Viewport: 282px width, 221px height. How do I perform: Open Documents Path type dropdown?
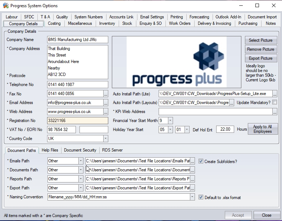coord(81,170)
